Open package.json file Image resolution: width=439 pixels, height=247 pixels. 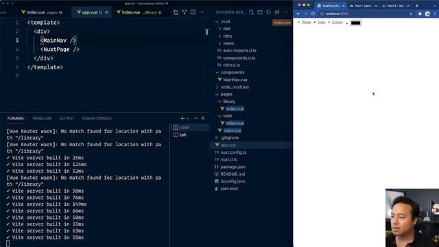click(233, 167)
